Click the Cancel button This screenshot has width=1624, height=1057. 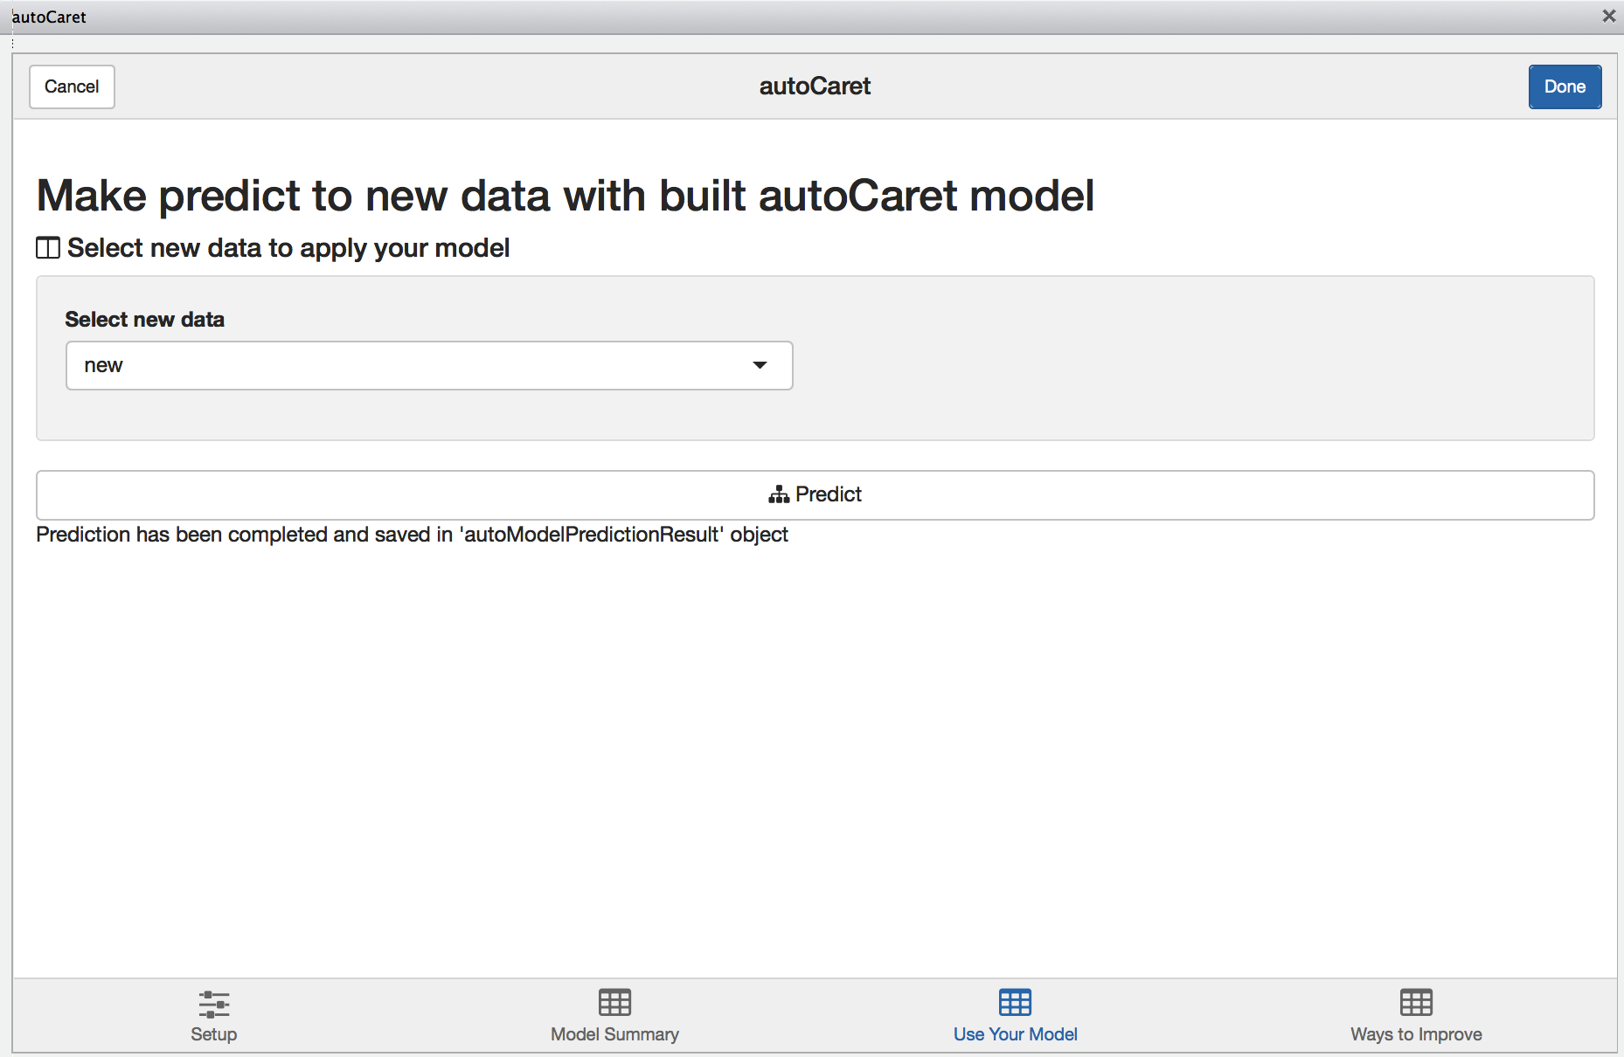72,86
